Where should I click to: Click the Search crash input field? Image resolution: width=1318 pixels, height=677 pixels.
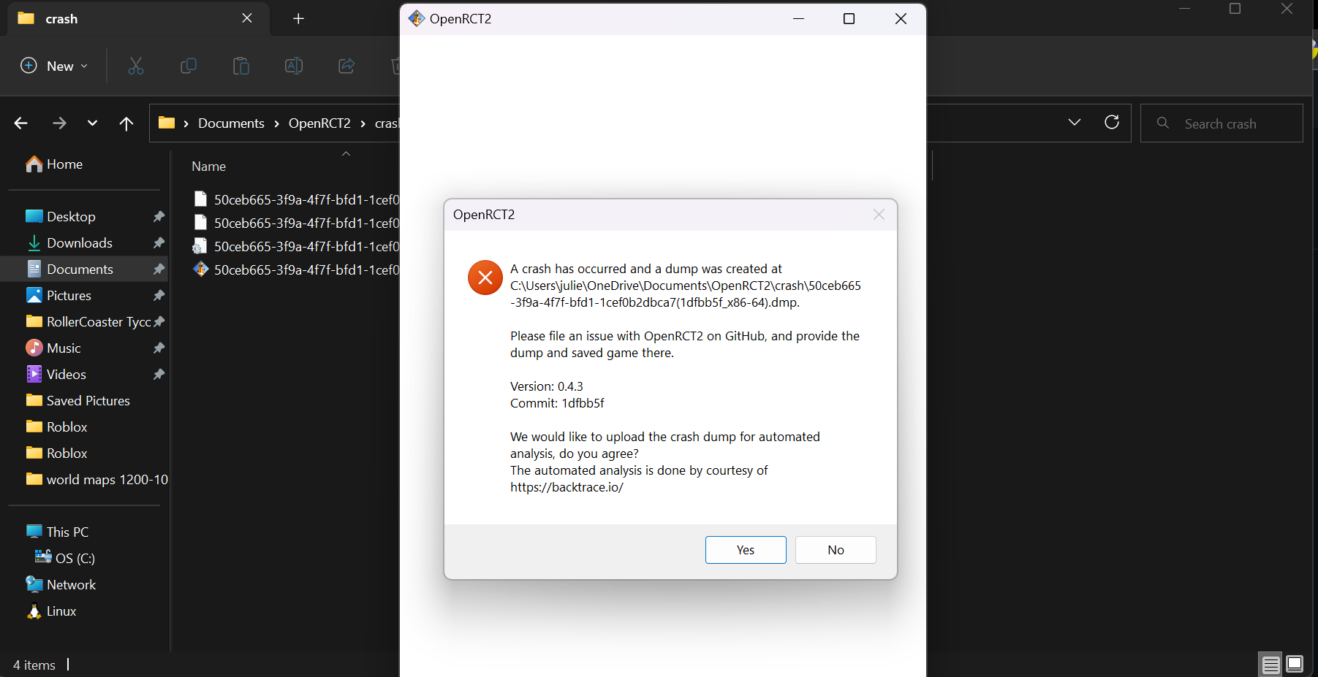pyautogui.click(x=1219, y=123)
